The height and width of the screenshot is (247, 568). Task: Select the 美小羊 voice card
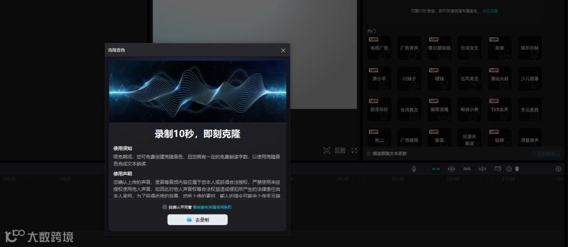pos(379,79)
